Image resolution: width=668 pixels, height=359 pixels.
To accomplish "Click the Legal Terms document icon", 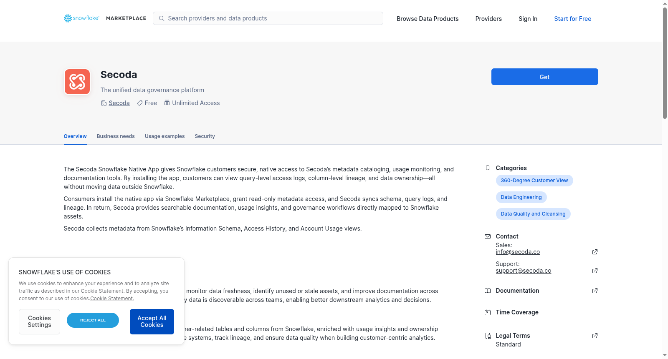I will coord(488,336).
